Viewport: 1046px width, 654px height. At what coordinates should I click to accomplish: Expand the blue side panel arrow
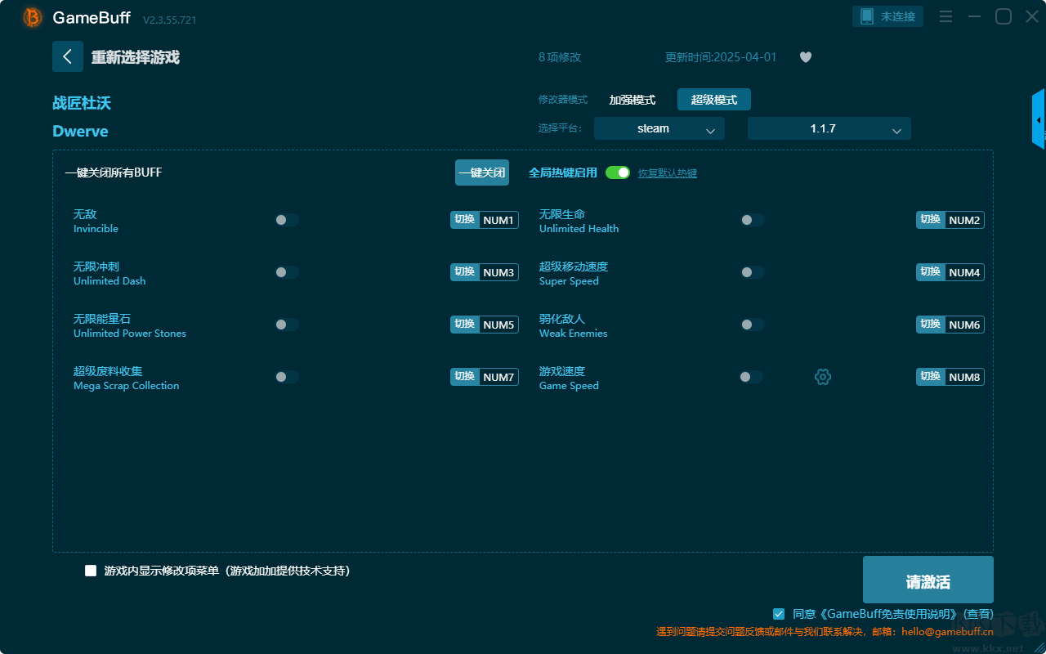click(1039, 119)
